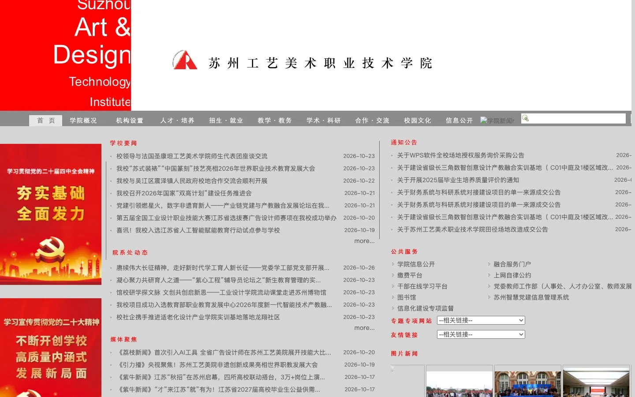This screenshot has width=635, height=397.
Task: Open 2025届毕业生培养质量评价 notice
Action: [x=458, y=180]
